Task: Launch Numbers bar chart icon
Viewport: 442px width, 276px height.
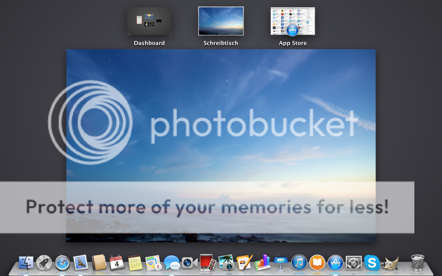Action: click(x=262, y=263)
